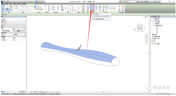Click the Move tool four-arrow icon

pos(62,10)
